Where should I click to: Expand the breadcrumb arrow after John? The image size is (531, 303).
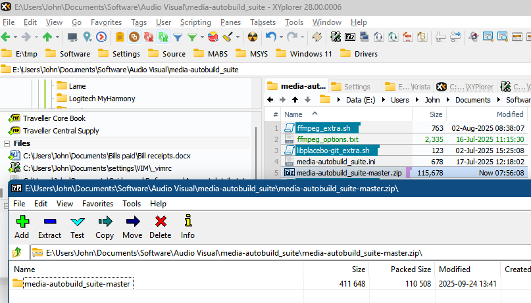[x=448, y=100]
